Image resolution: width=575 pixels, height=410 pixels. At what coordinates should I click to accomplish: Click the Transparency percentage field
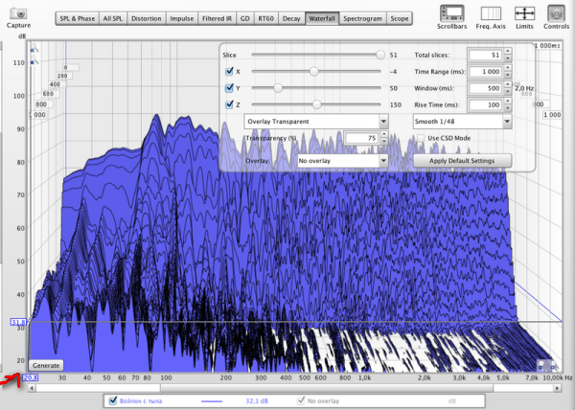[360, 139]
